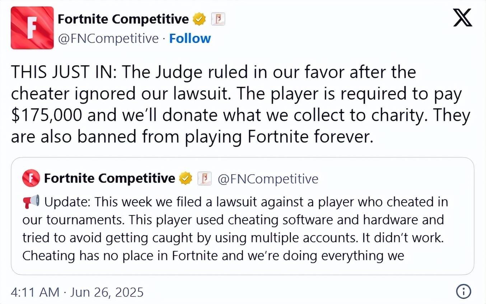
Task: Click the @FNCompetitive handle in the quoted tweet
Action: click(x=268, y=179)
